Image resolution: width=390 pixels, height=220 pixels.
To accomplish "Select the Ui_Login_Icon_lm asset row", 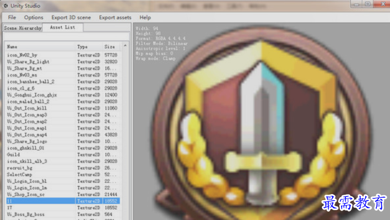I will [x=63, y=187].
